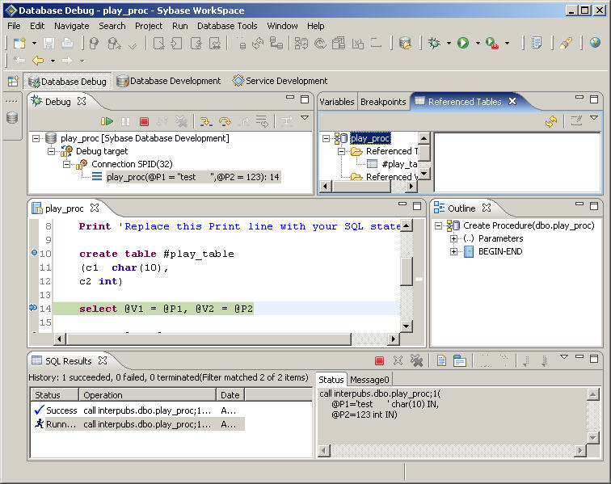Collapse the Debug target node

tap(51, 151)
